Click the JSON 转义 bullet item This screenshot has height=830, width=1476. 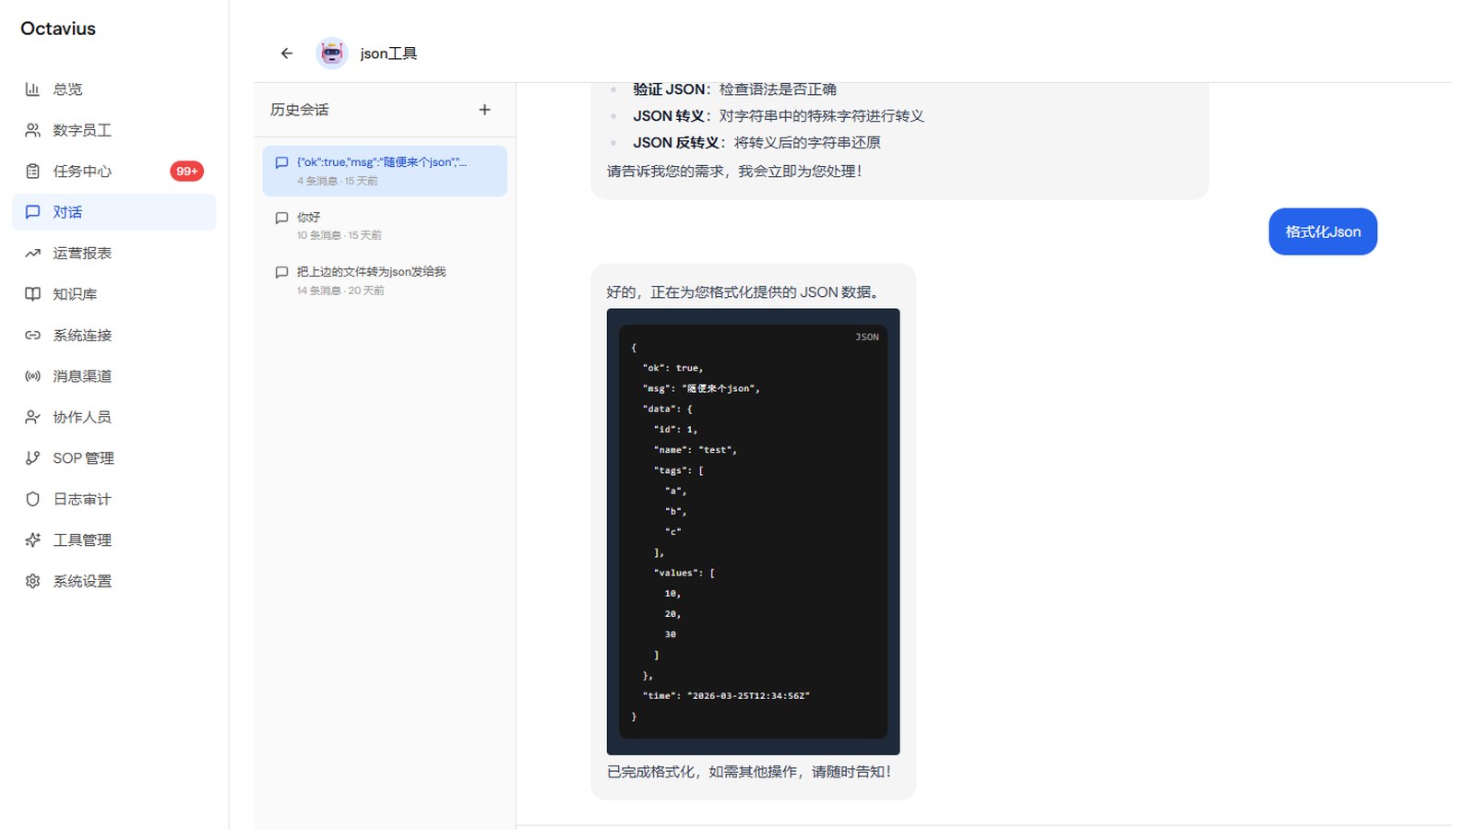pyautogui.click(x=778, y=116)
